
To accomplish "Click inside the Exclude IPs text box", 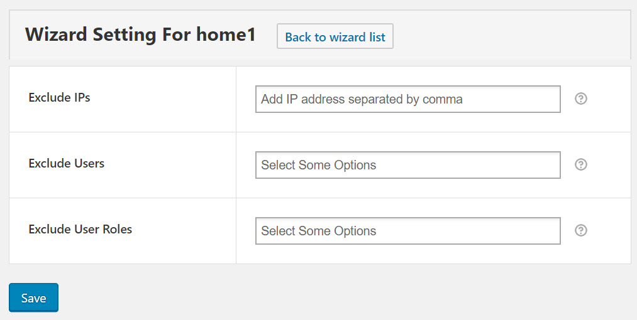I will coord(408,99).
